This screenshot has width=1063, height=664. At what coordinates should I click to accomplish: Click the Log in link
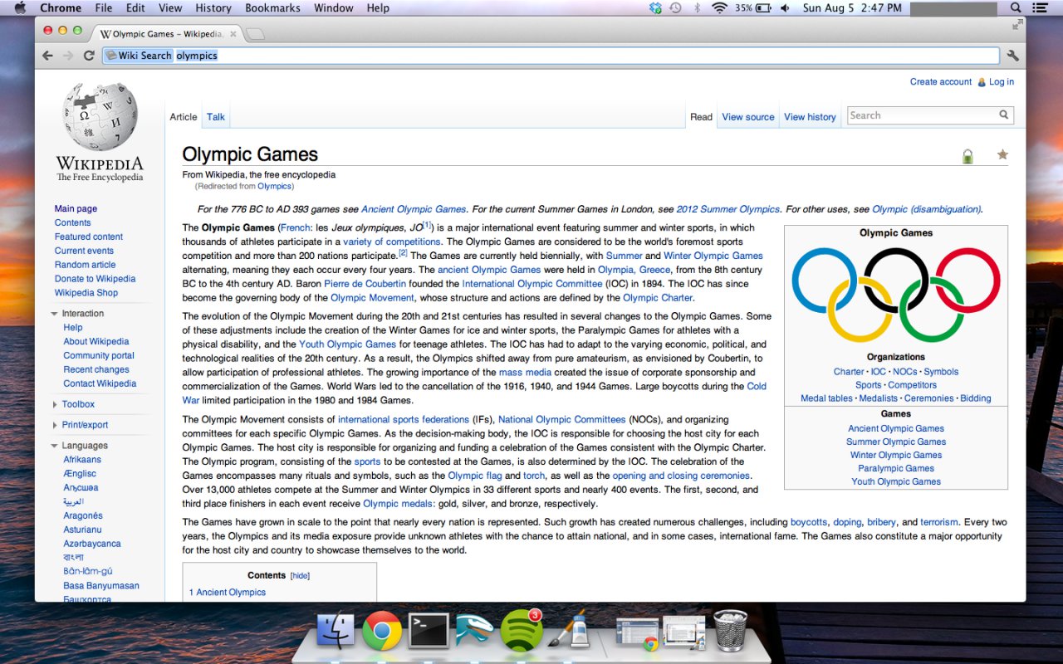(1001, 81)
